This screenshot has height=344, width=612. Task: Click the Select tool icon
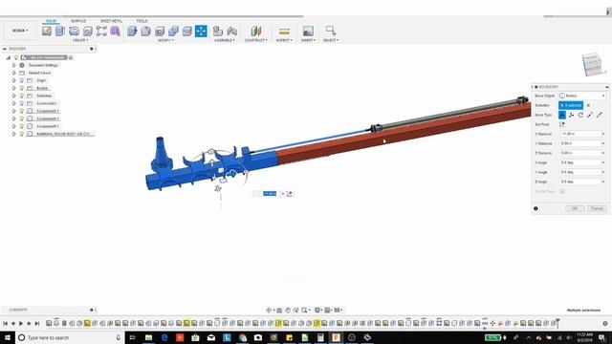(331, 31)
